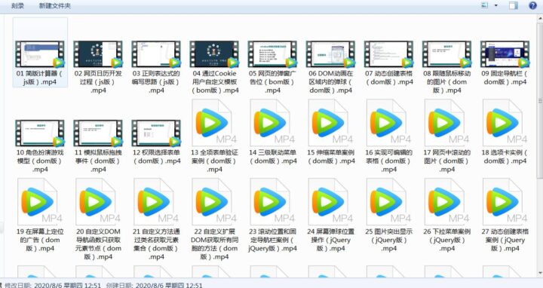This screenshot has height=288, width=543.
Task: Click the MP4 icon for 18 选项卡实例
Action: [x=505, y=123]
